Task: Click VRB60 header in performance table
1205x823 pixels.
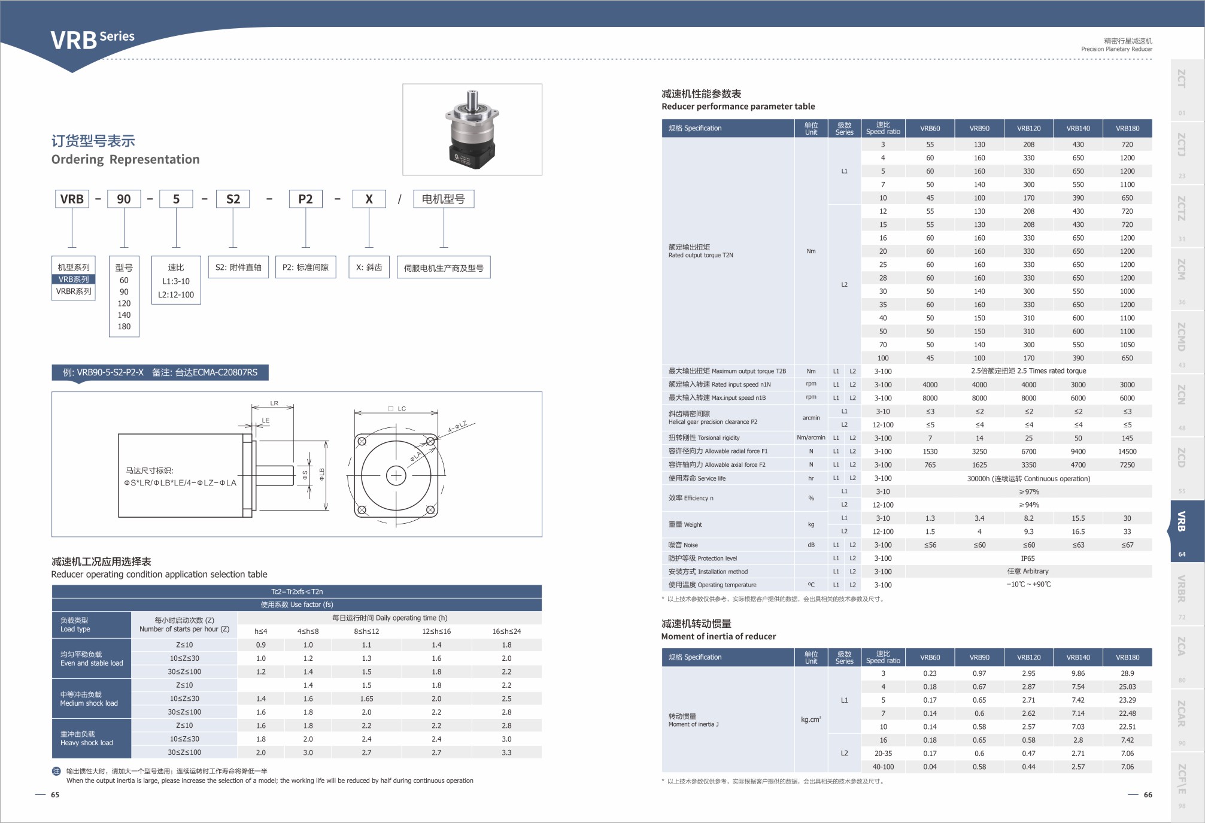Action: tap(930, 129)
